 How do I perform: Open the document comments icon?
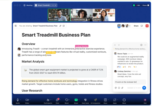[x=142, y=26]
